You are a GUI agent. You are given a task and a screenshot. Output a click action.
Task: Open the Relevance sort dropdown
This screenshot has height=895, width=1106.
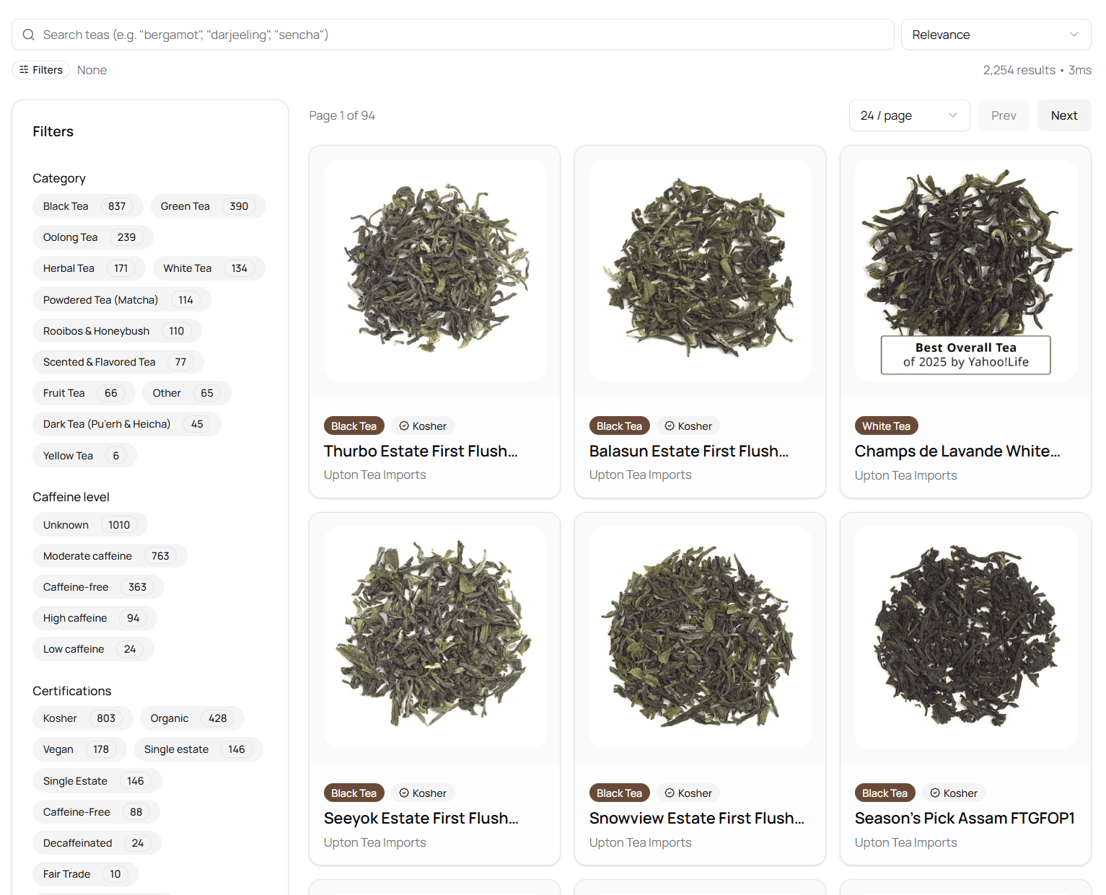click(996, 34)
